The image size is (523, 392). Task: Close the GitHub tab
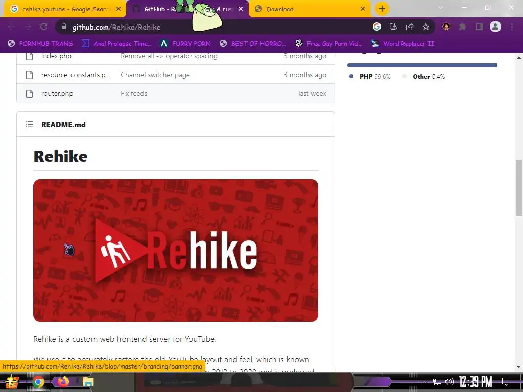[x=241, y=9]
